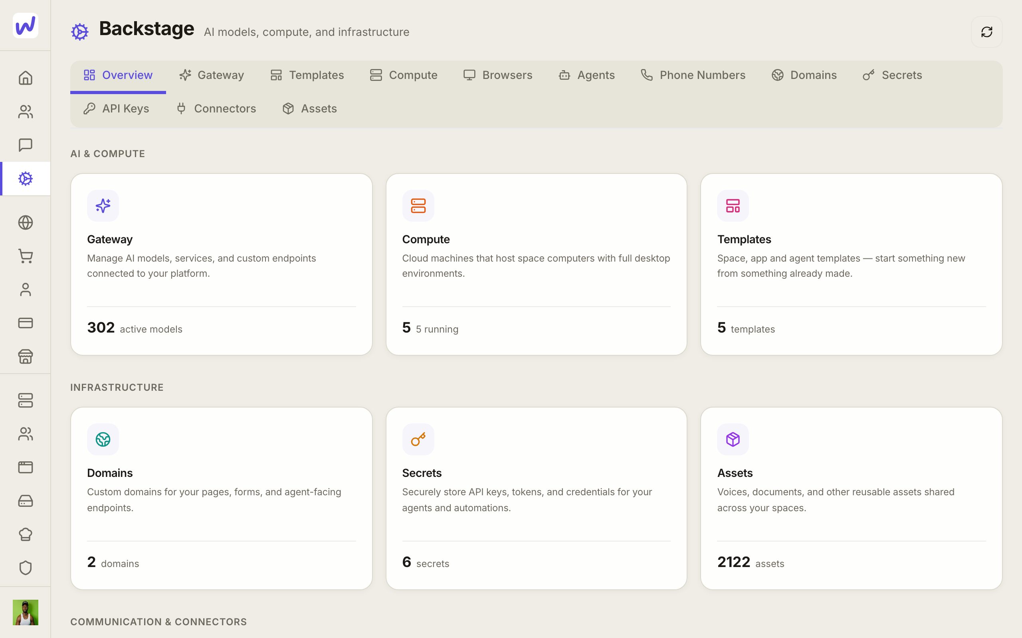Open the shopping cart sidebar icon
The width and height of the screenshot is (1022, 638).
coord(25,256)
